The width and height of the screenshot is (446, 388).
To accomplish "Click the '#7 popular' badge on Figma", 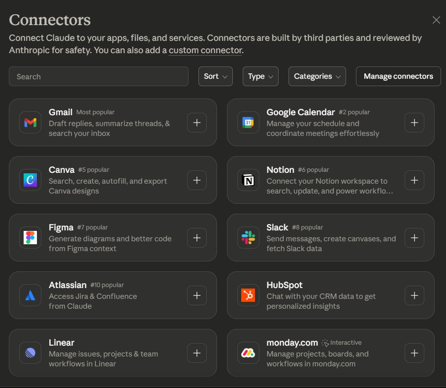I will pyautogui.click(x=93, y=227).
